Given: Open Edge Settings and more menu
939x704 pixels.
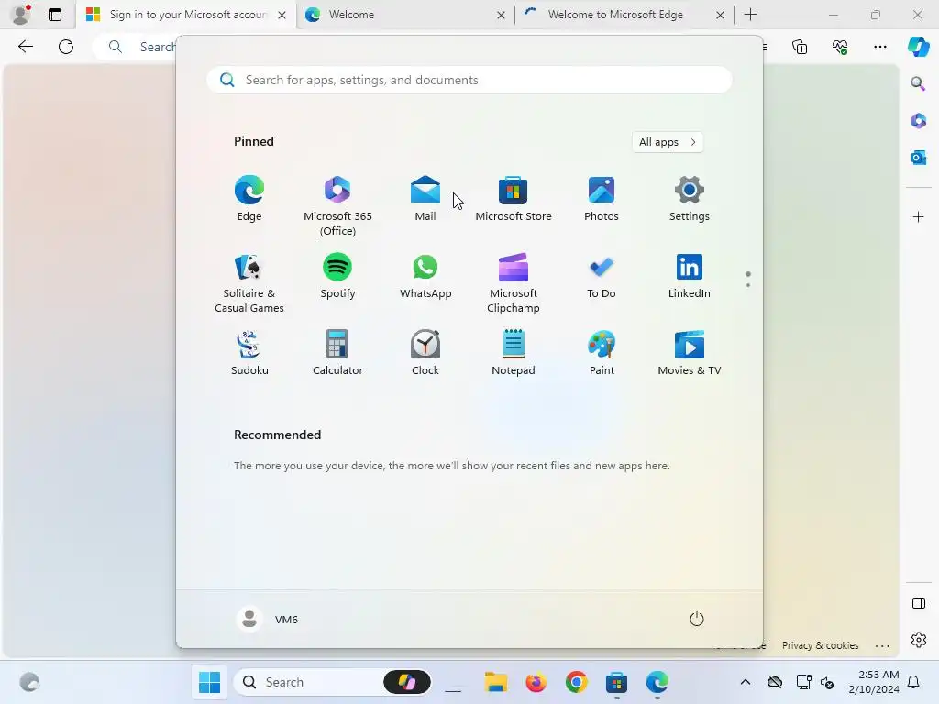Looking at the screenshot, I should pyautogui.click(x=879, y=47).
